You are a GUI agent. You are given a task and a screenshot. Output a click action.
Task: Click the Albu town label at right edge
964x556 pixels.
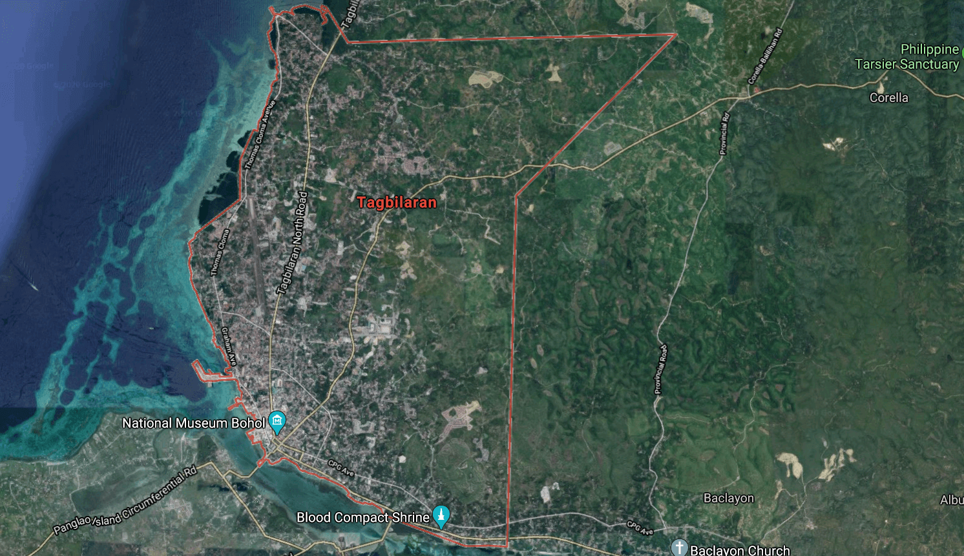(x=952, y=500)
